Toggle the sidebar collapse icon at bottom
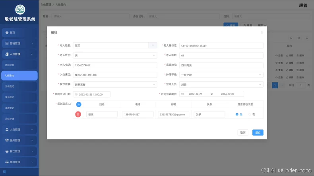The height and width of the screenshot is (176, 314). pos(4,172)
